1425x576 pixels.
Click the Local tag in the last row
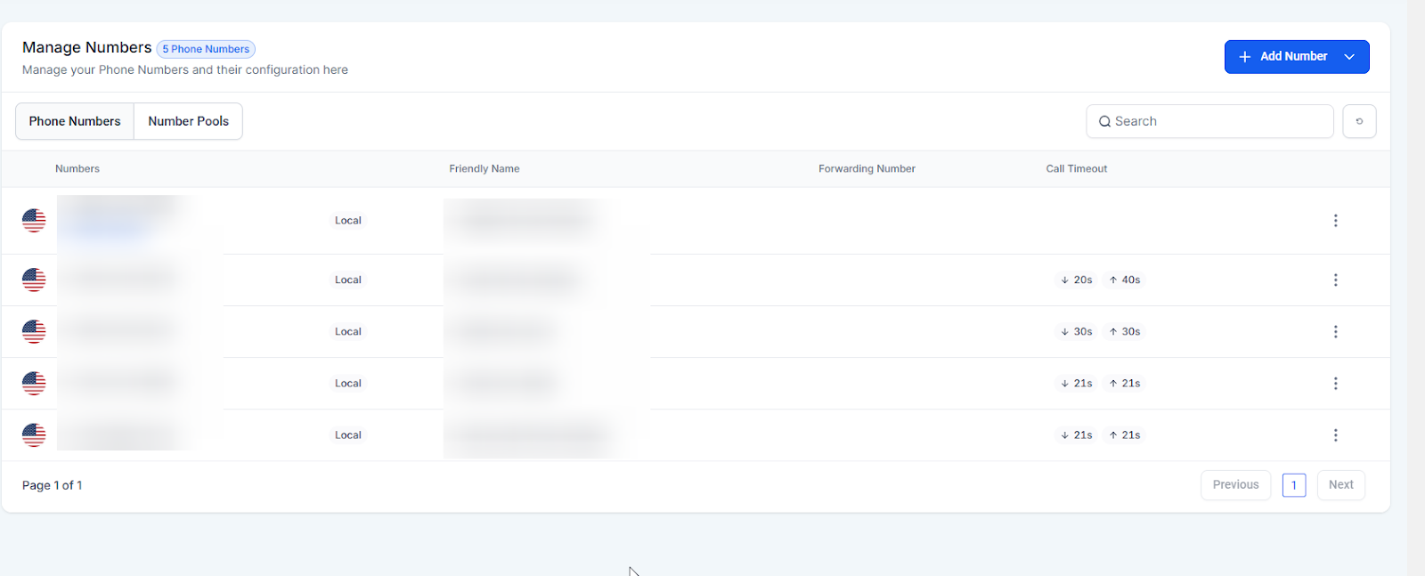tap(348, 434)
